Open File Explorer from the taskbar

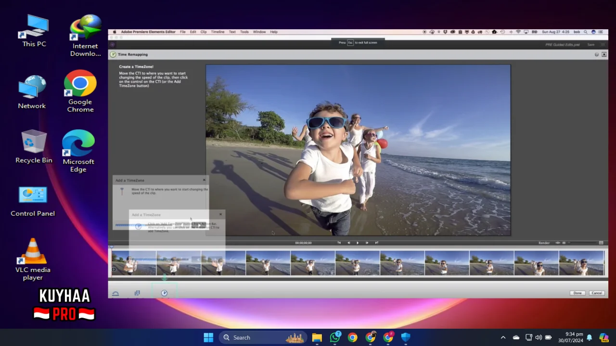coord(317,337)
